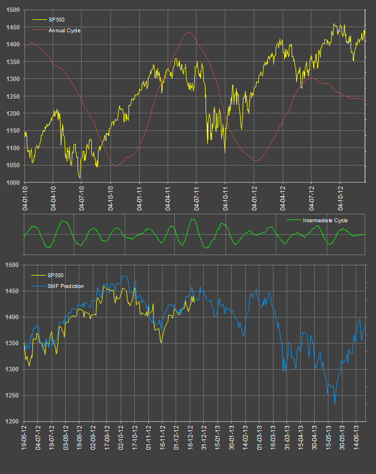Click the '15-04-13' date label

(x=301, y=437)
